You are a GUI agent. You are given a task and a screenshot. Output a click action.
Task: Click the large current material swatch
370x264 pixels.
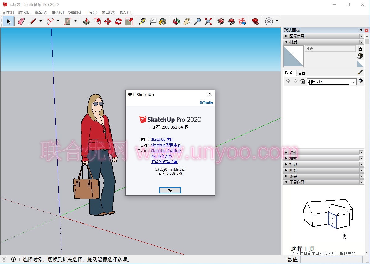pyautogui.click(x=293, y=56)
